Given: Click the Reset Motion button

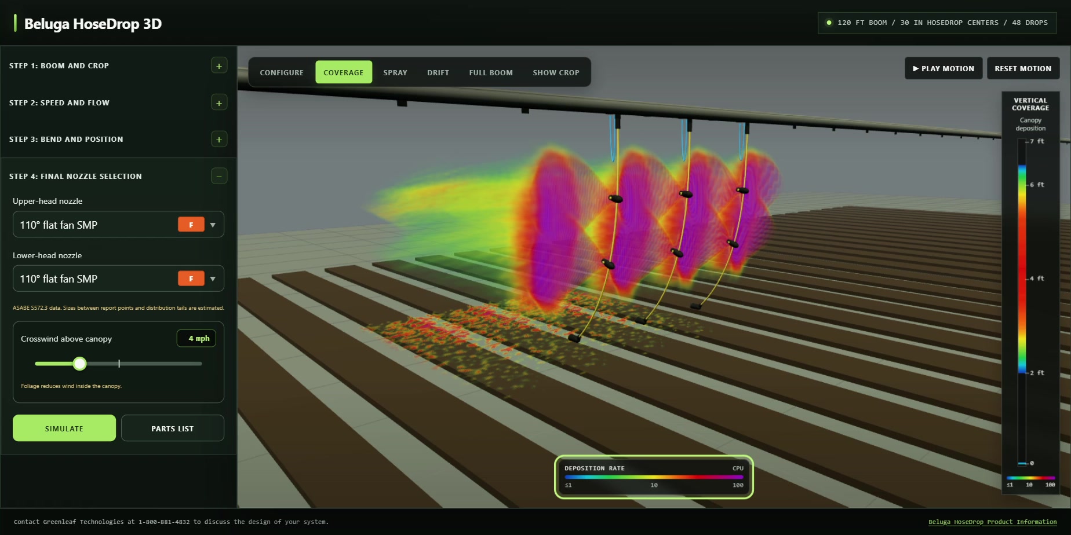Looking at the screenshot, I should pyautogui.click(x=1023, y=68).
